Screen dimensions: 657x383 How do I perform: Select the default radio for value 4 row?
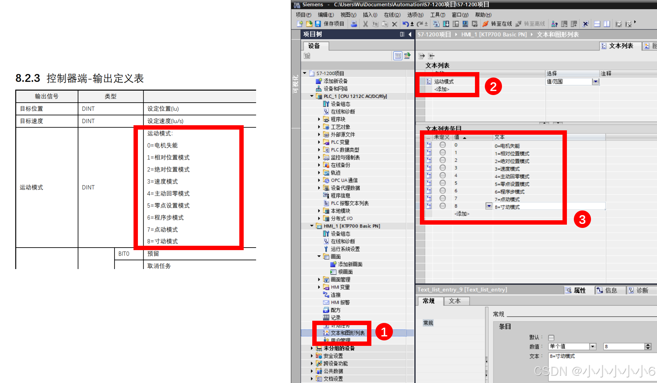point(442,175)
